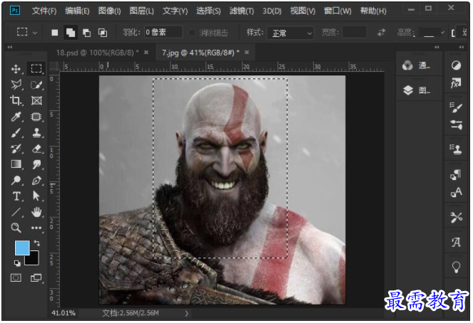
Task: Open the Brush Settings panel icon
Action: (456, 107)
